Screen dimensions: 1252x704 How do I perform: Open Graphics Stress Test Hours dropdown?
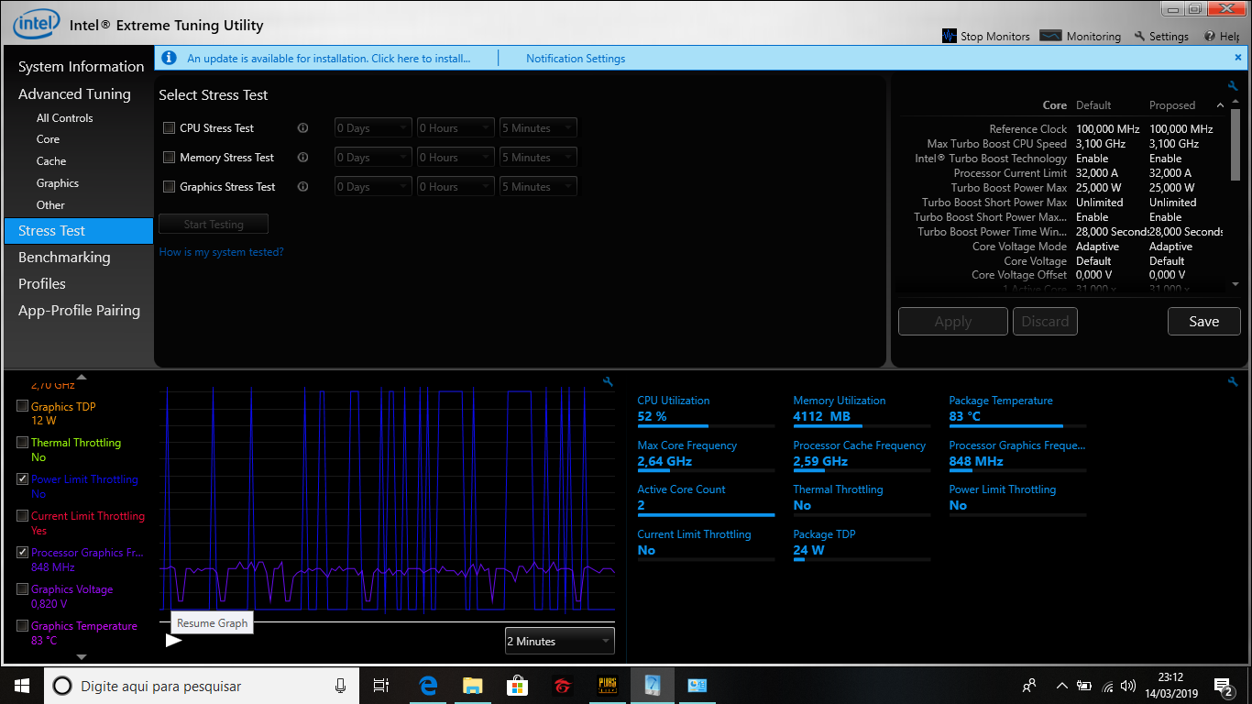click(x=456, y=187)
